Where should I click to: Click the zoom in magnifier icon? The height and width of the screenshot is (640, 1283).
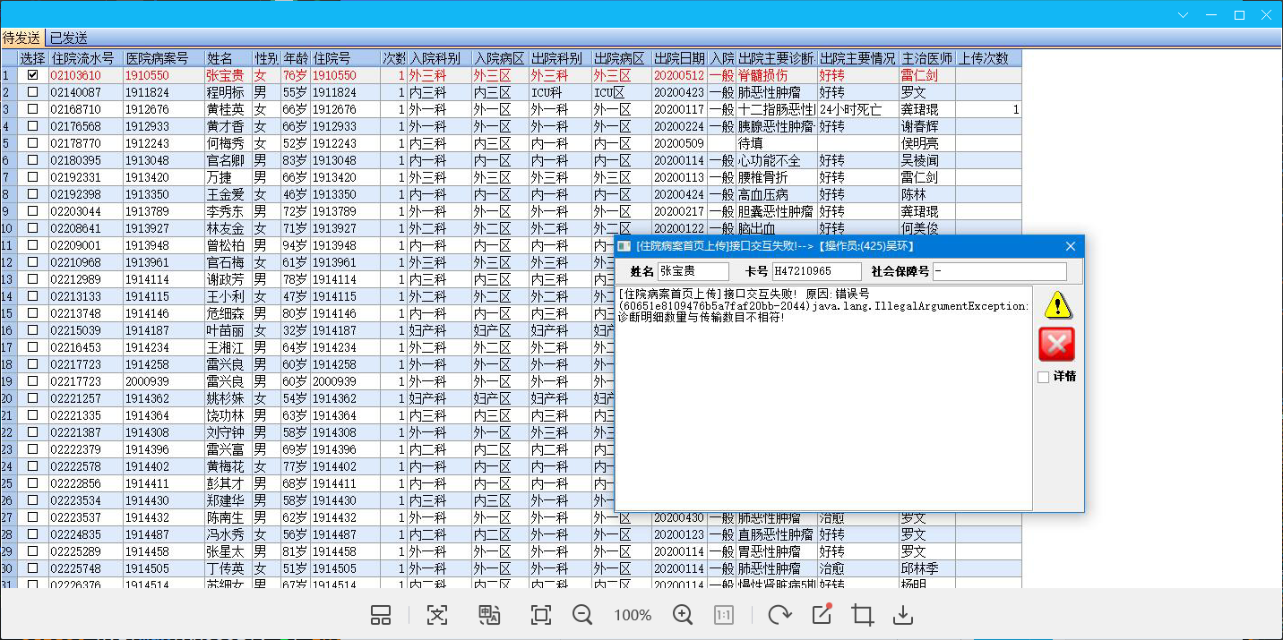tap(683, 615)
